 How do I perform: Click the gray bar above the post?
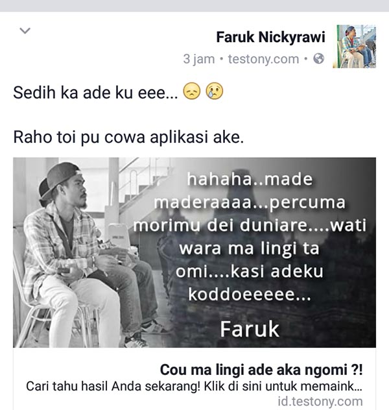tap(194, 6)
